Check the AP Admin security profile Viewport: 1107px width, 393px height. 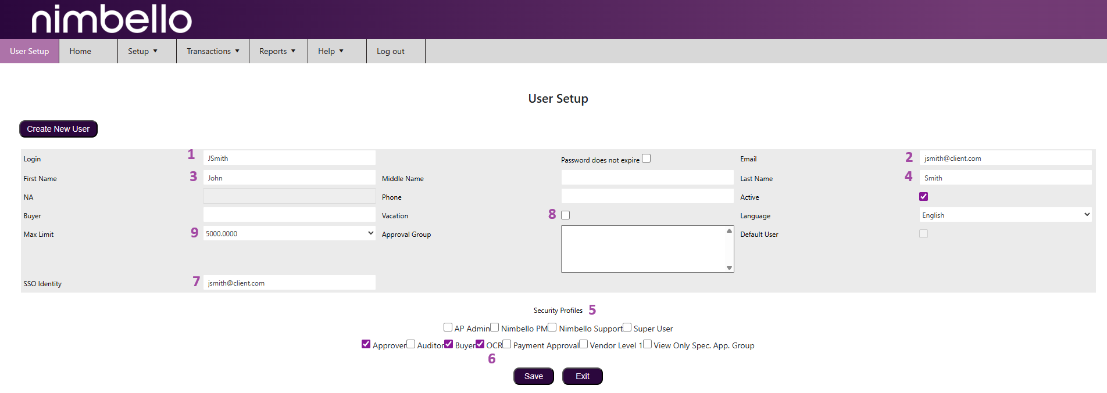click(x=448, y=327)
